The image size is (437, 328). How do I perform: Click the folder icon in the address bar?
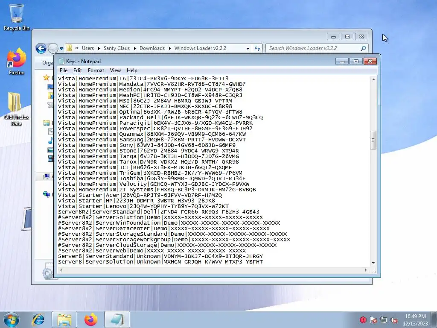(70, 48)
